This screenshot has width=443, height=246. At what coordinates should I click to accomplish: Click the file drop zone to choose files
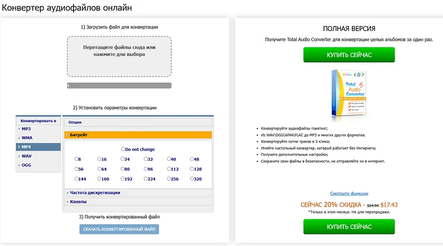coord(119,57)
